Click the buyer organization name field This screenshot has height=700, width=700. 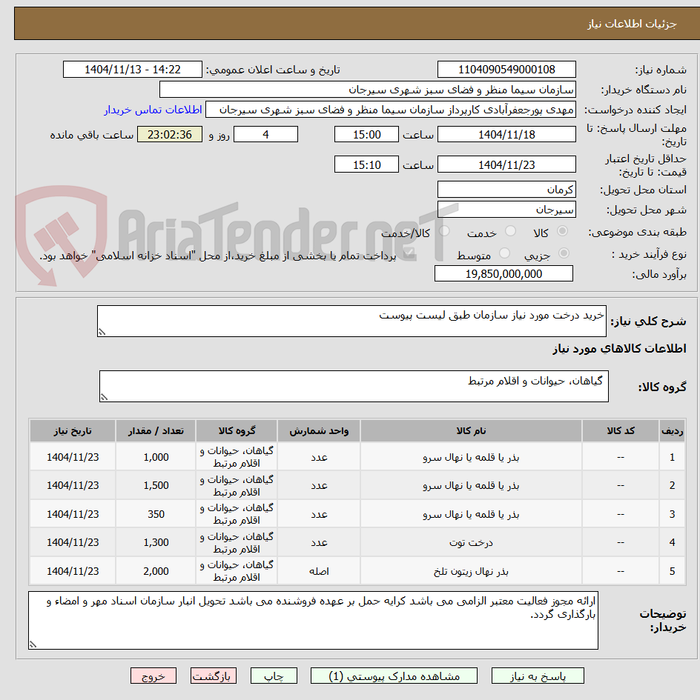coord(368,90)
